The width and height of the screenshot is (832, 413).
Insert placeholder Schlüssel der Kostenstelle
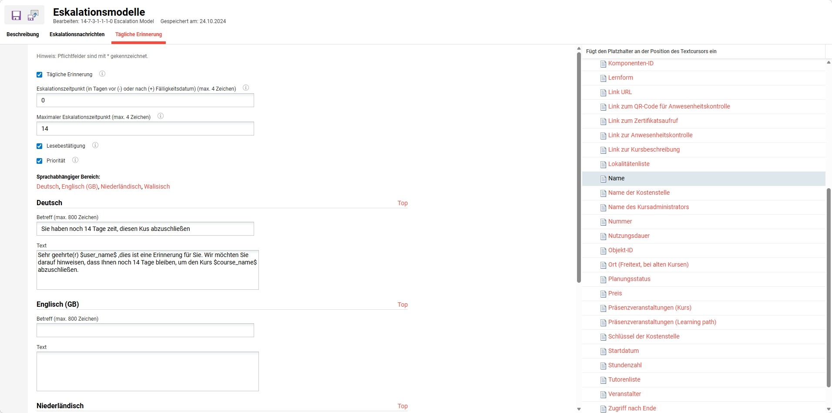pos(644,336)
